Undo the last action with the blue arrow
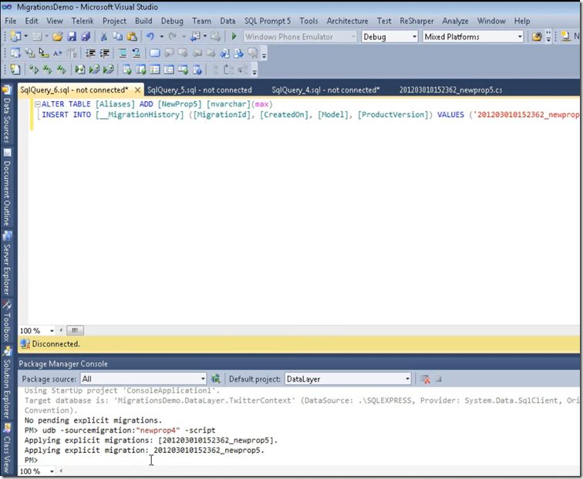This screenshot has height=479, width=583. pos(150,36)
